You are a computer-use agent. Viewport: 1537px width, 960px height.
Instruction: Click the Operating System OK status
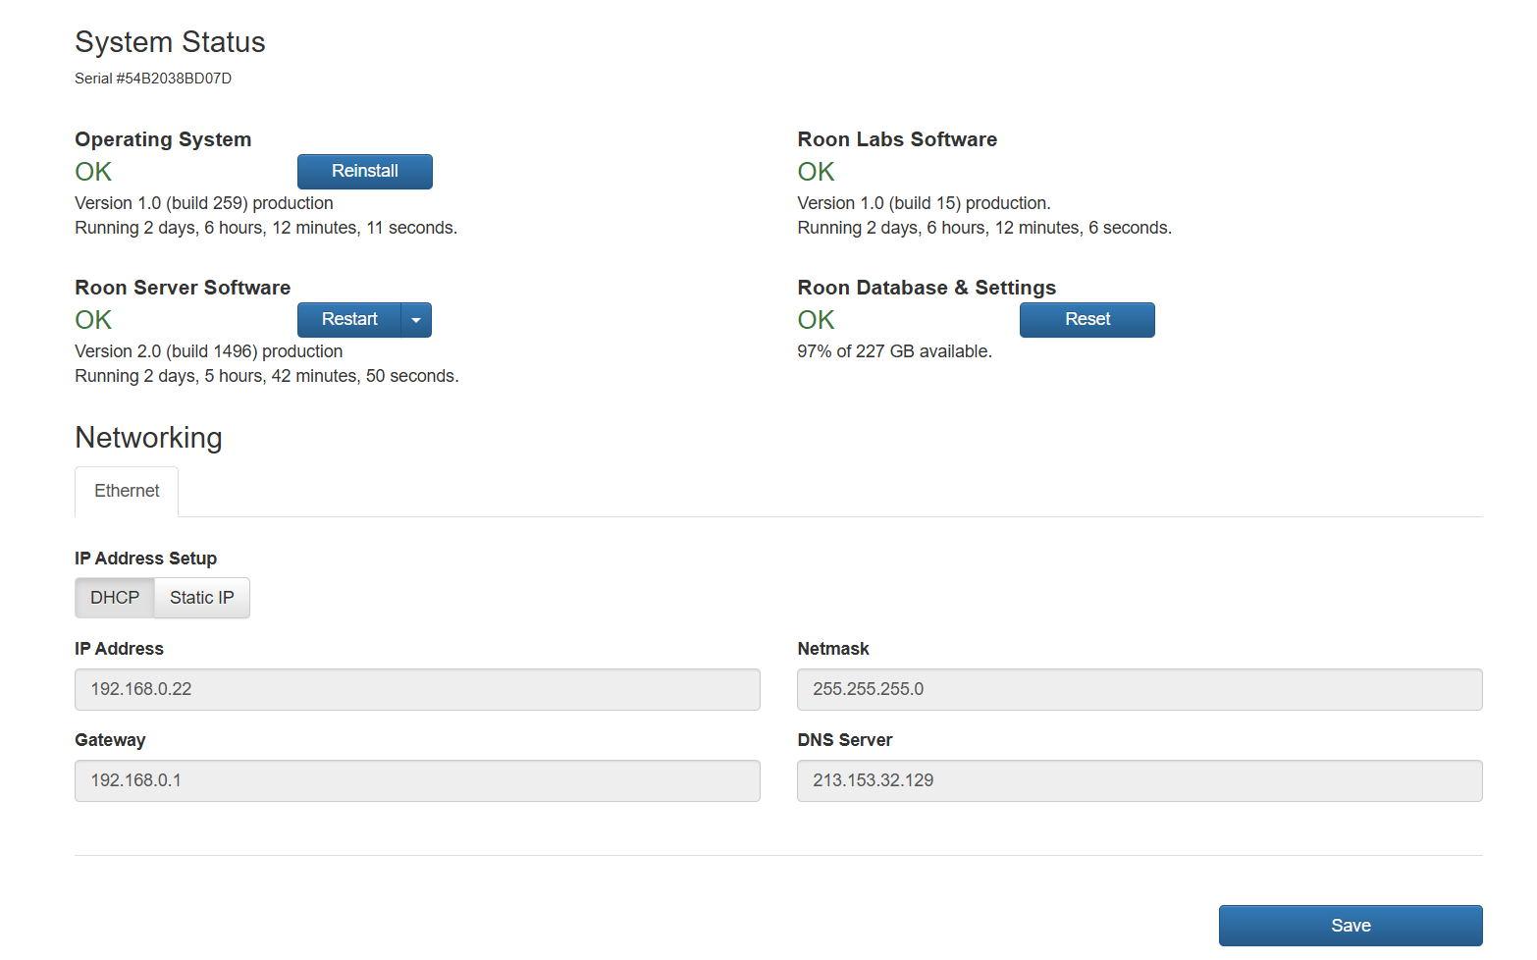(x=93, y=172)
